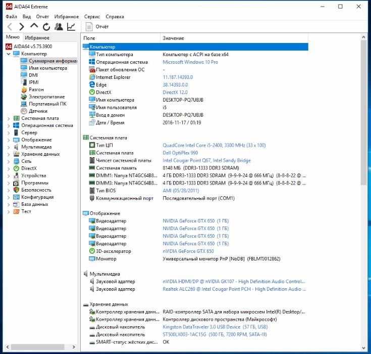Click the Поле column header
Screen dimensions: 371x354
[121, 38]
